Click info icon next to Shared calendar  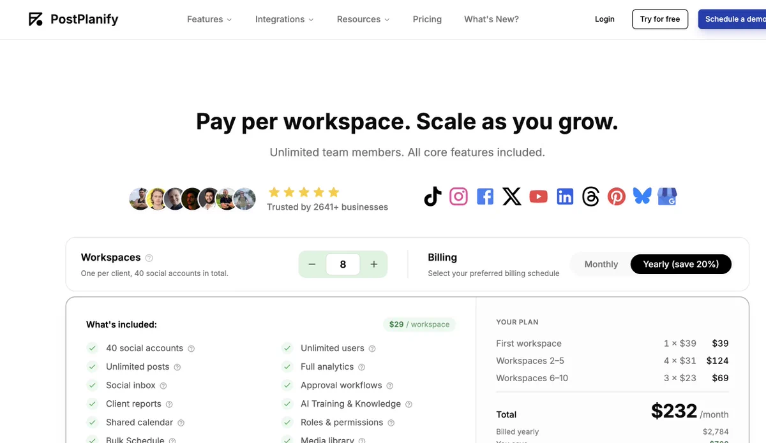pos(181,423)
